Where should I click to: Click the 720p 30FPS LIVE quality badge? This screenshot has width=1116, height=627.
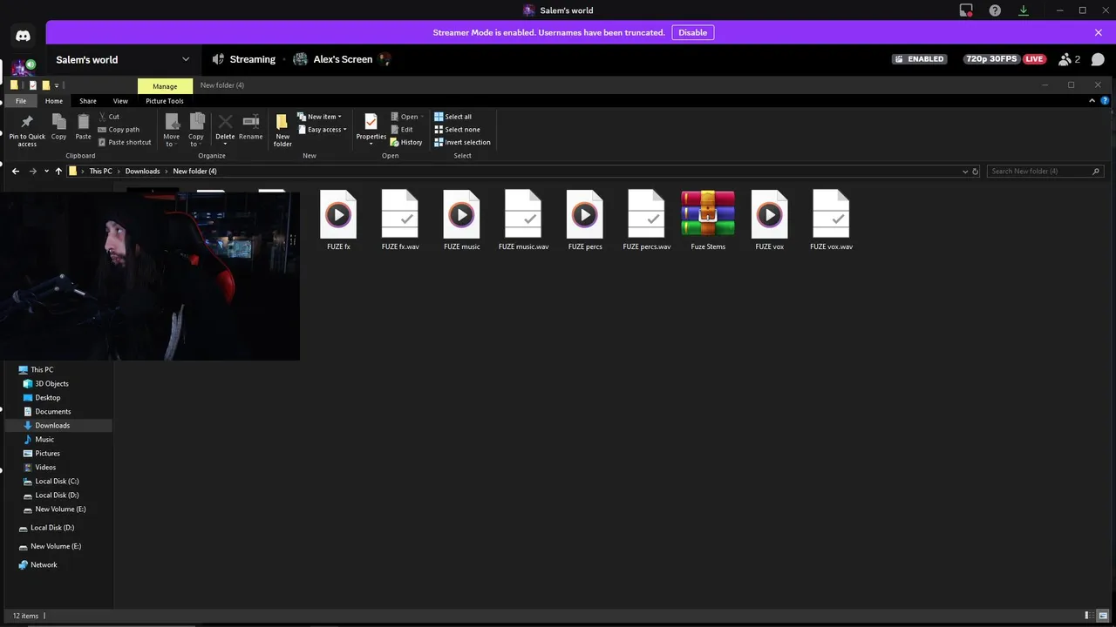tap(1004, 59)
